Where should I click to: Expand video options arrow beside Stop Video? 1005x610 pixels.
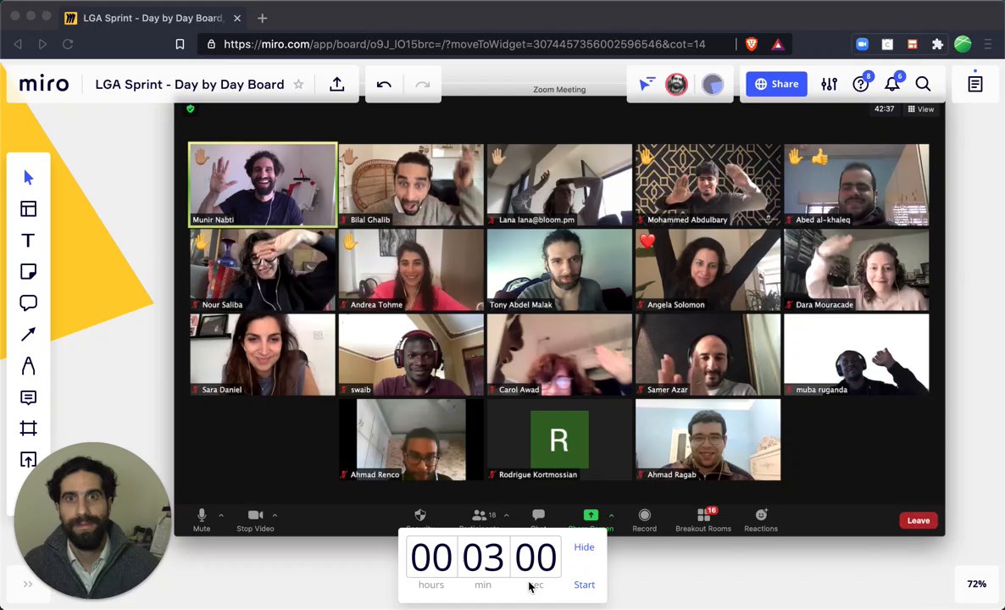[275, 515]
